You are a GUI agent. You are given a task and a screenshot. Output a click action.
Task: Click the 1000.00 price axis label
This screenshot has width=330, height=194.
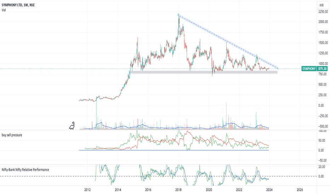click(323, 63)
